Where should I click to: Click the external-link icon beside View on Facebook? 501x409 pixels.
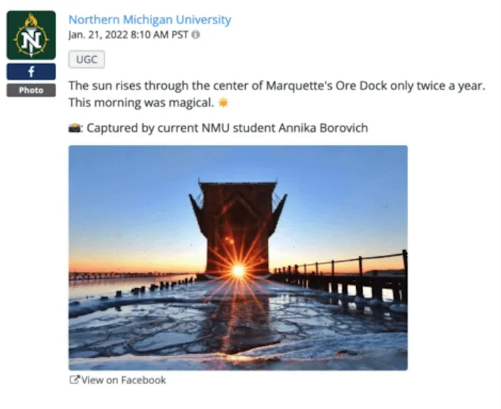(73, 381)
